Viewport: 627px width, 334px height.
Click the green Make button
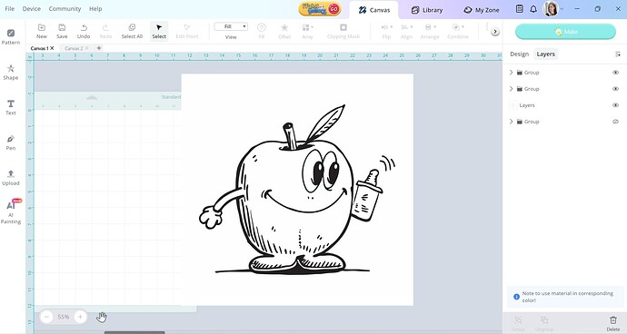(x=565, y=32)
